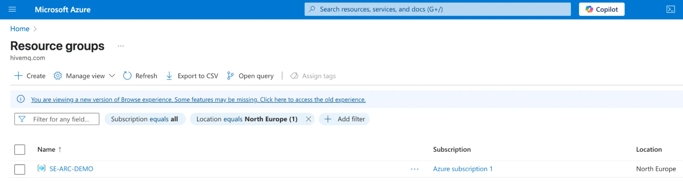The height and width of the screenshot is (182, 683).
Task: Tick the select all checkbox in the header
Action: [20, 150]
